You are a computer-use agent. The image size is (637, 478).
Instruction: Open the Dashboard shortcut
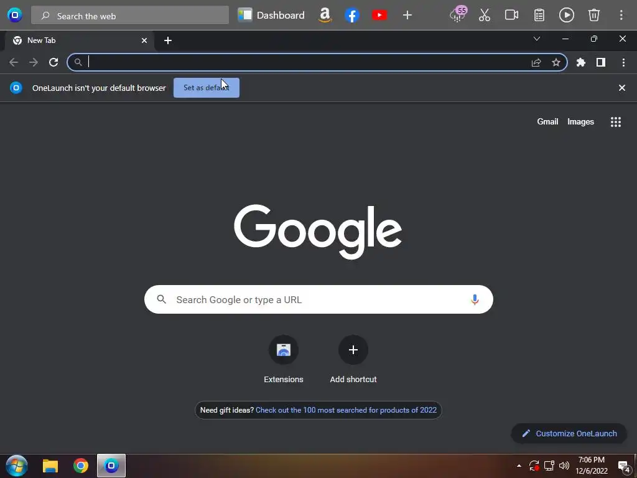(271, 16)
